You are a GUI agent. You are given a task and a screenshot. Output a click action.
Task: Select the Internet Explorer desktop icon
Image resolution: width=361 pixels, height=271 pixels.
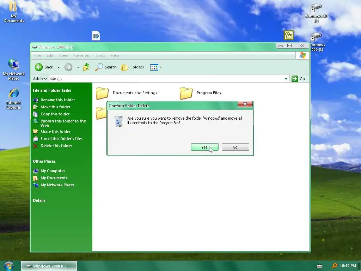pyautogui.click(x=14, y=98)
